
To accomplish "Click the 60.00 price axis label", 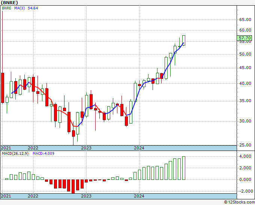I will pyautogui.click(x=245, y=30).
